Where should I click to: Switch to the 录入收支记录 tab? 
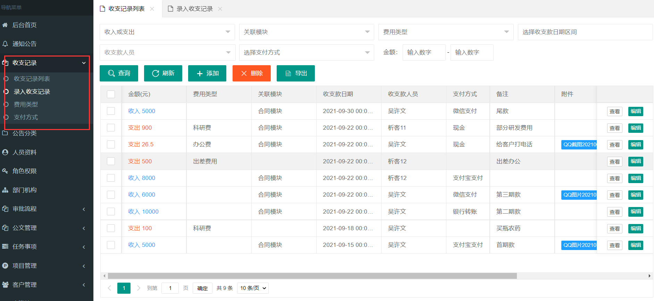tap(194, 9)
